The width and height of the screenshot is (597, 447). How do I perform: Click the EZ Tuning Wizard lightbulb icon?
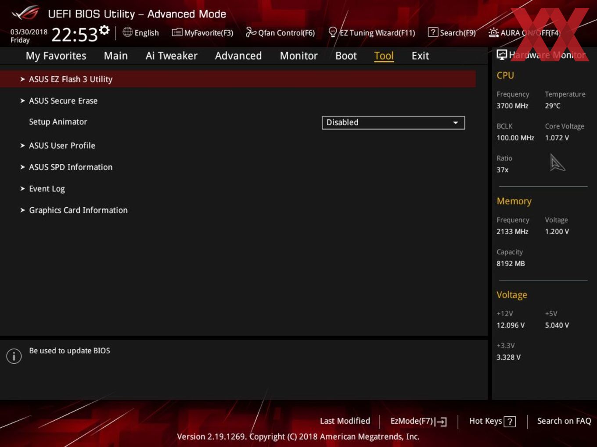click(333, 32)
